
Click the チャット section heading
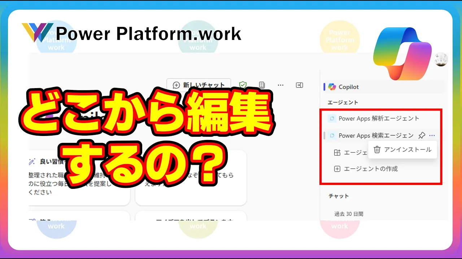[339, 196]
